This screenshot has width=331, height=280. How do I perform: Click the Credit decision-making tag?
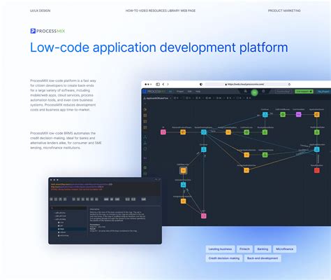[224, 258]
